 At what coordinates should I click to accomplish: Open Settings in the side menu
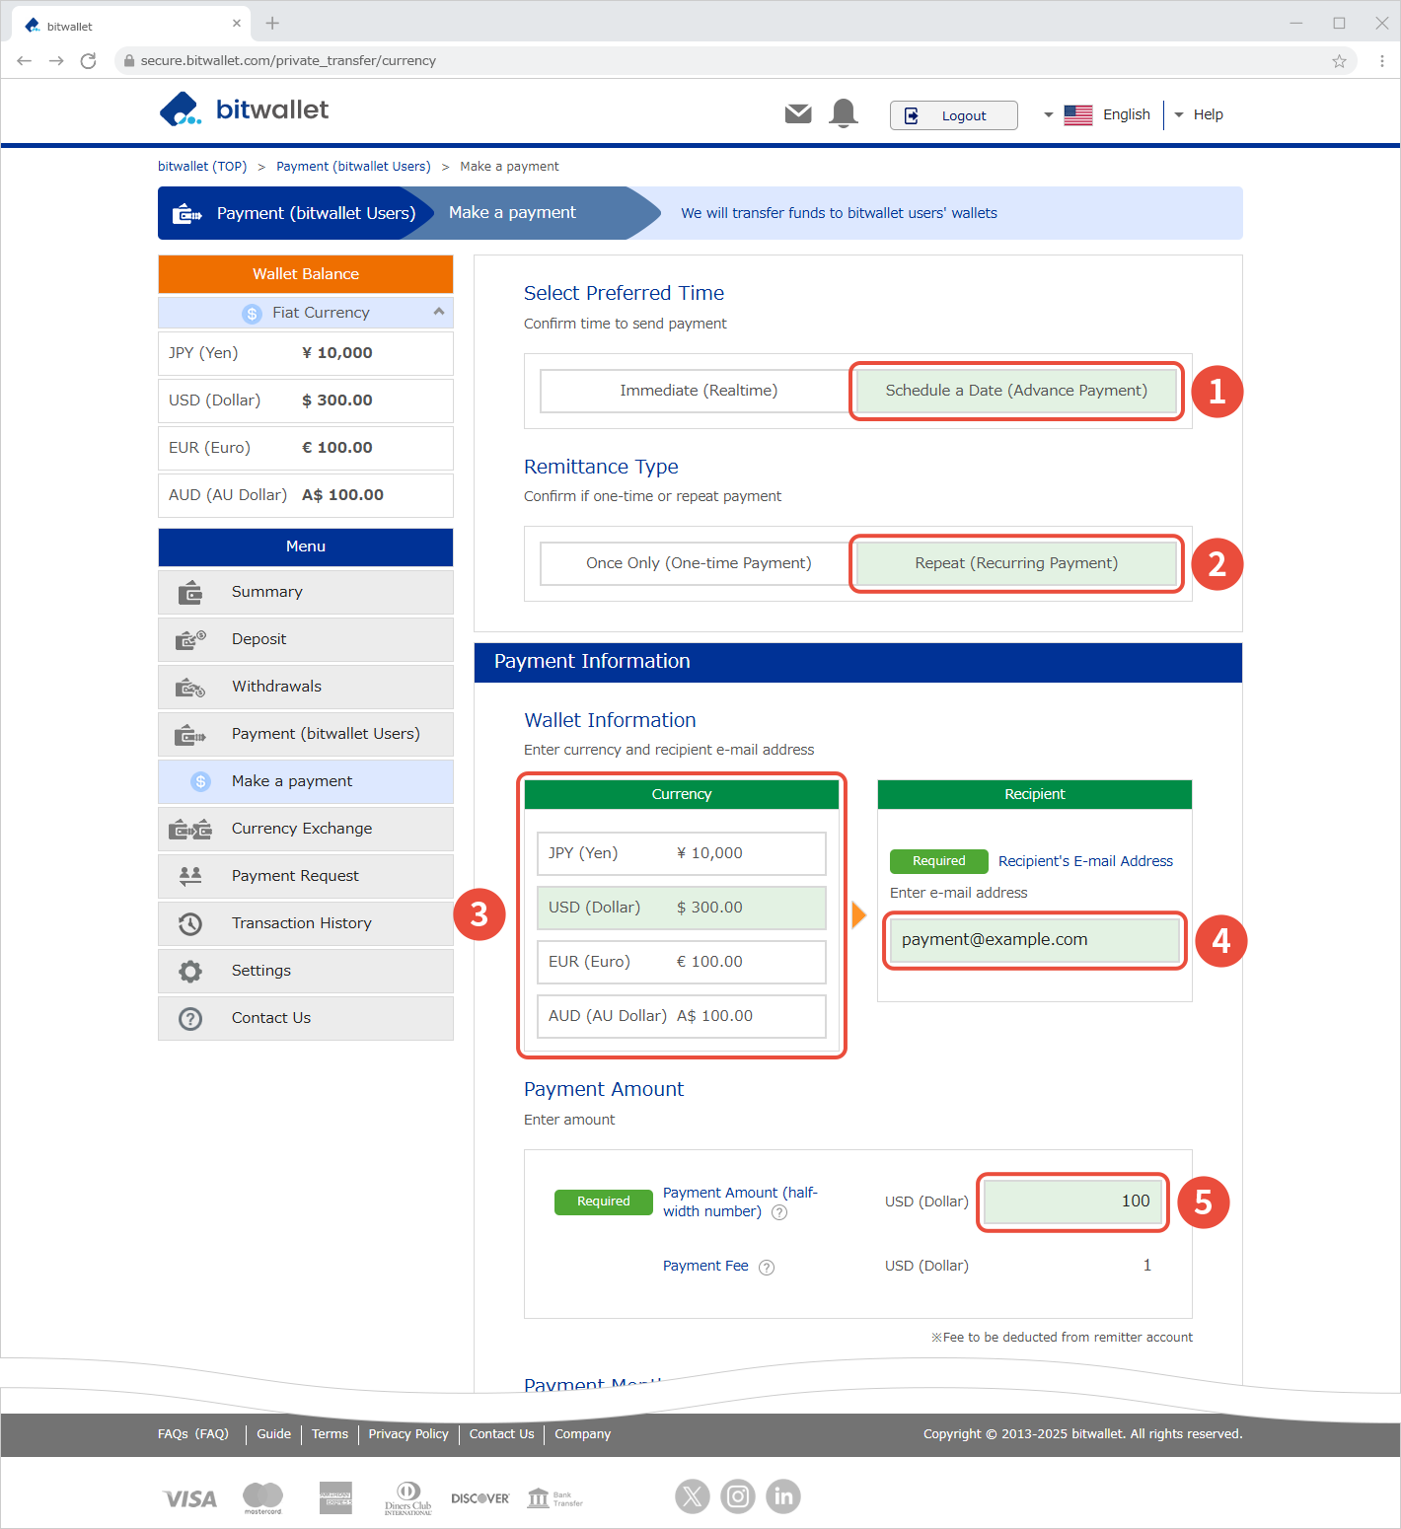[x=306, y=971]
